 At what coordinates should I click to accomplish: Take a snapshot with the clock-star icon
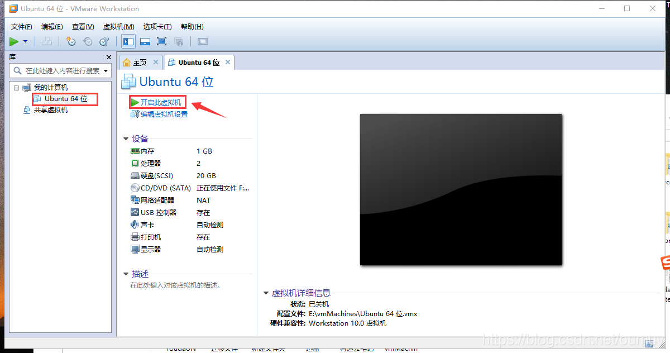[x=71, y=41]
